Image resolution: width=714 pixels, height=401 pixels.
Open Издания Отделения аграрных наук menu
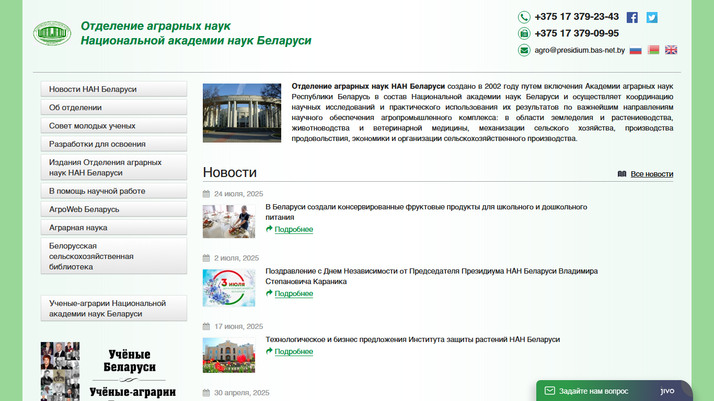pyautogui.click(x=114, y=167)
